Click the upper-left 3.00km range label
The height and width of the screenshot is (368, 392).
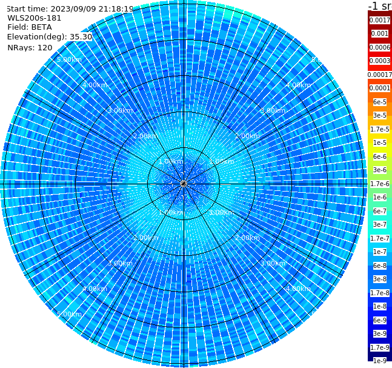click(x=120, y=110)
